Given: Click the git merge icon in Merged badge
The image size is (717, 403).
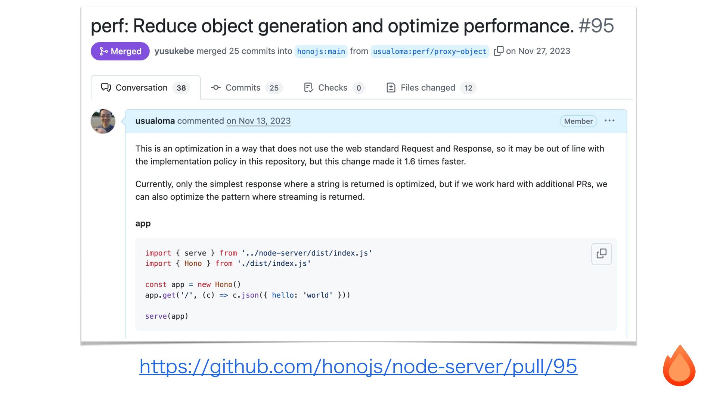Looking at the screenshot, I should tap(103, 51).
